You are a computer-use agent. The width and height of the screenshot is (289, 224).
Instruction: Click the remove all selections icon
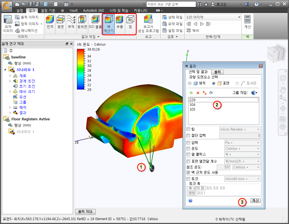click(x=205, y=93)
